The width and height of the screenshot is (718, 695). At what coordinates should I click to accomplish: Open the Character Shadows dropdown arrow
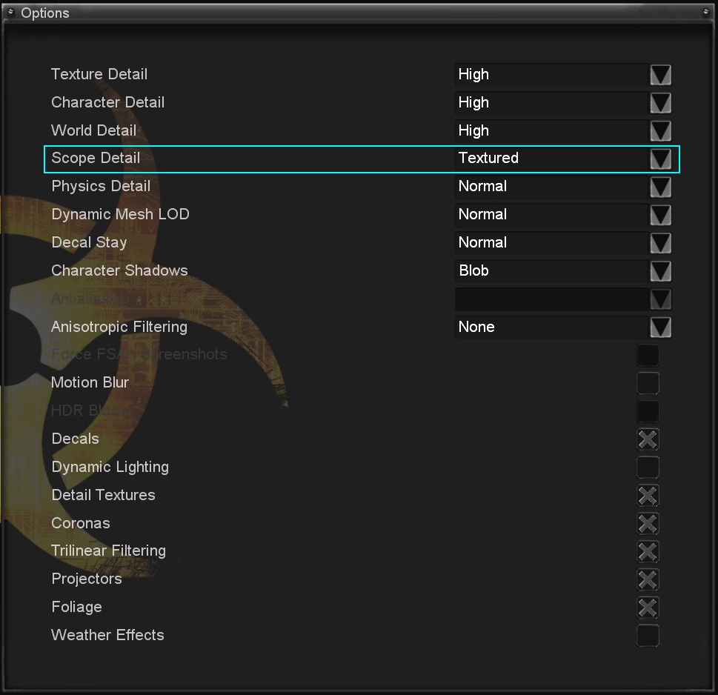tap(660, 271)
